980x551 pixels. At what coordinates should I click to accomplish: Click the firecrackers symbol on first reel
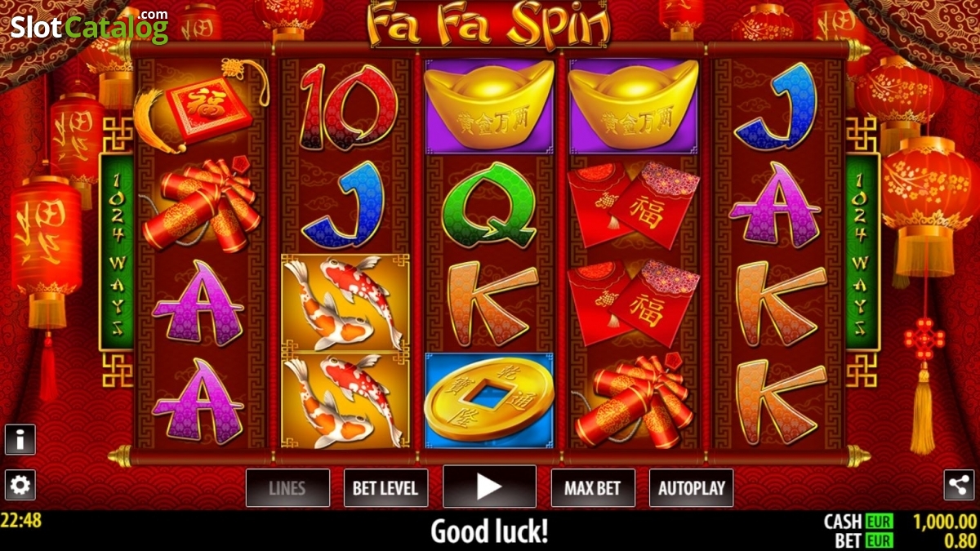coord(201,206)
